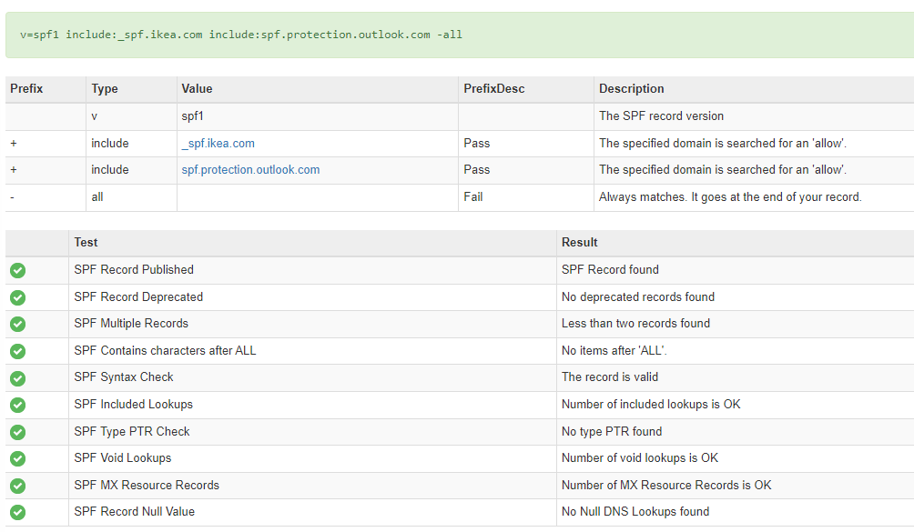This screenshot has height=532, width=914.
Task: Click the Result column header
Action: pyautogui.click(x=580, y=243)
